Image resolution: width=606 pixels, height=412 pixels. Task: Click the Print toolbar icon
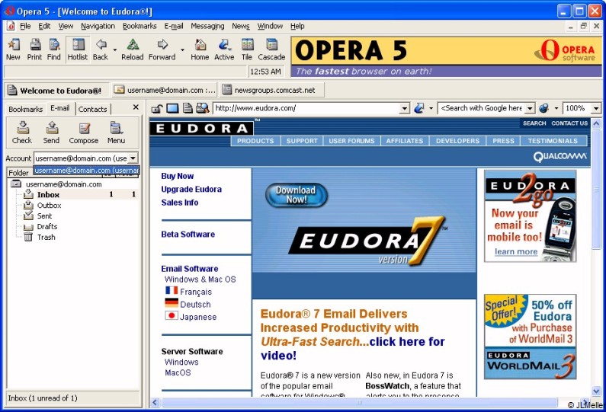click(34, 50)
